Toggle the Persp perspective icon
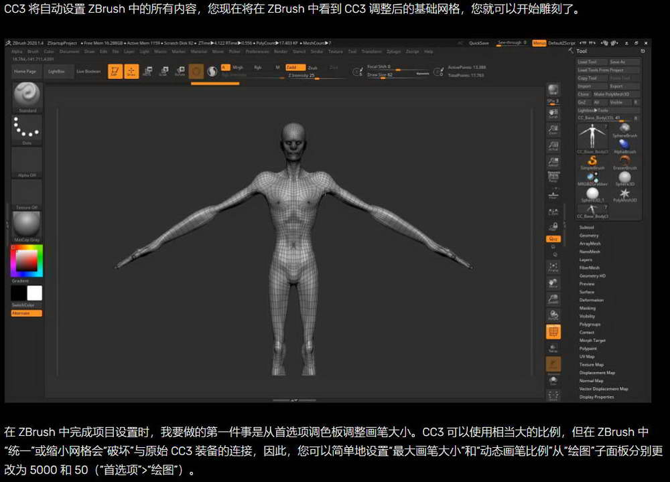670x482 pixels. (x=553, y=177)
